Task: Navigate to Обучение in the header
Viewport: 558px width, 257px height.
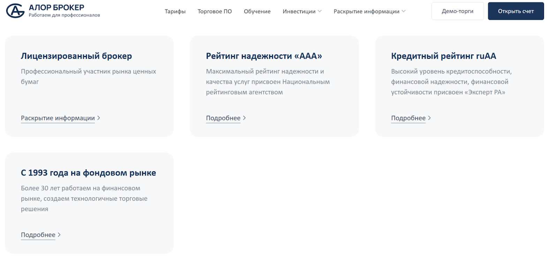Action: pos(257,11)
